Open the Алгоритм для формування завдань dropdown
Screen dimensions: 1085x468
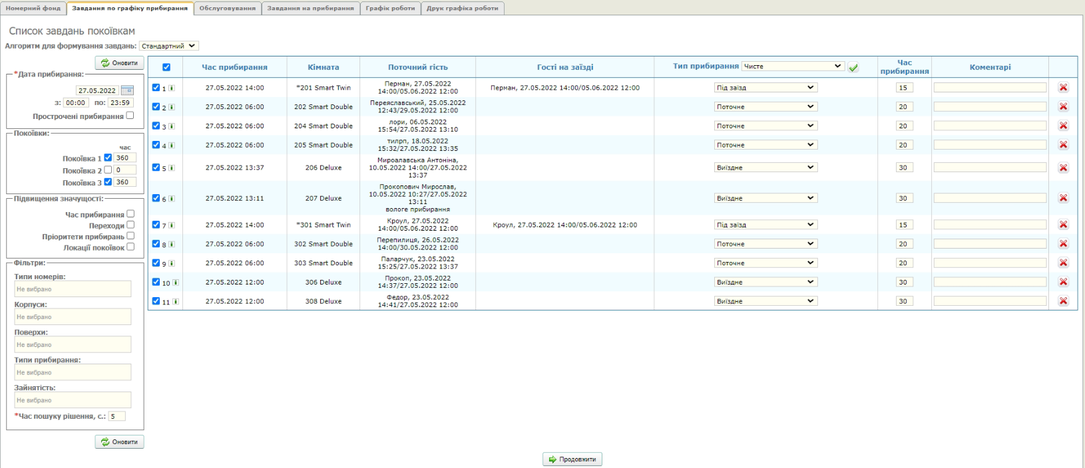tap(168, 46)
